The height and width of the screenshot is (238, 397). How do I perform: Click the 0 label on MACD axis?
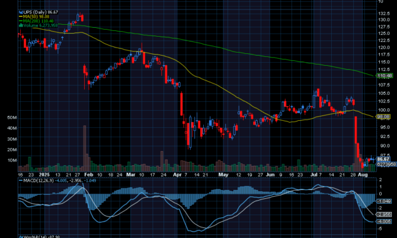[381, 194]
